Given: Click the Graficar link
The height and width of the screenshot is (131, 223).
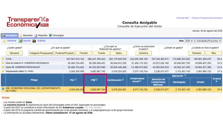Looking at the screenshot, I should coord(41,41).
